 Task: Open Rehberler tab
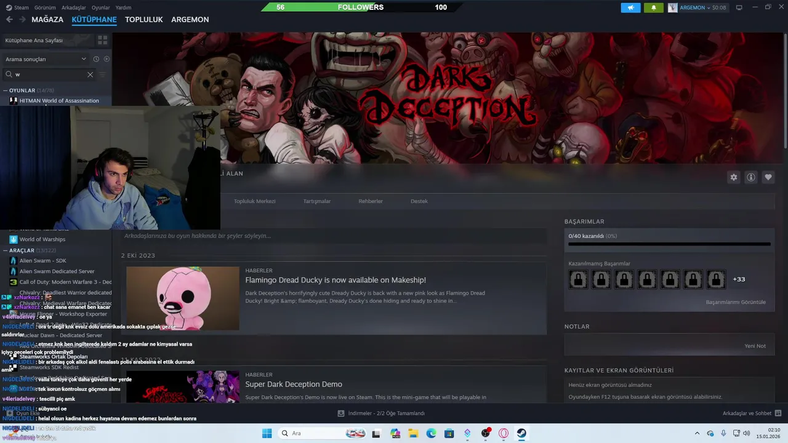(x=371, y=201)
